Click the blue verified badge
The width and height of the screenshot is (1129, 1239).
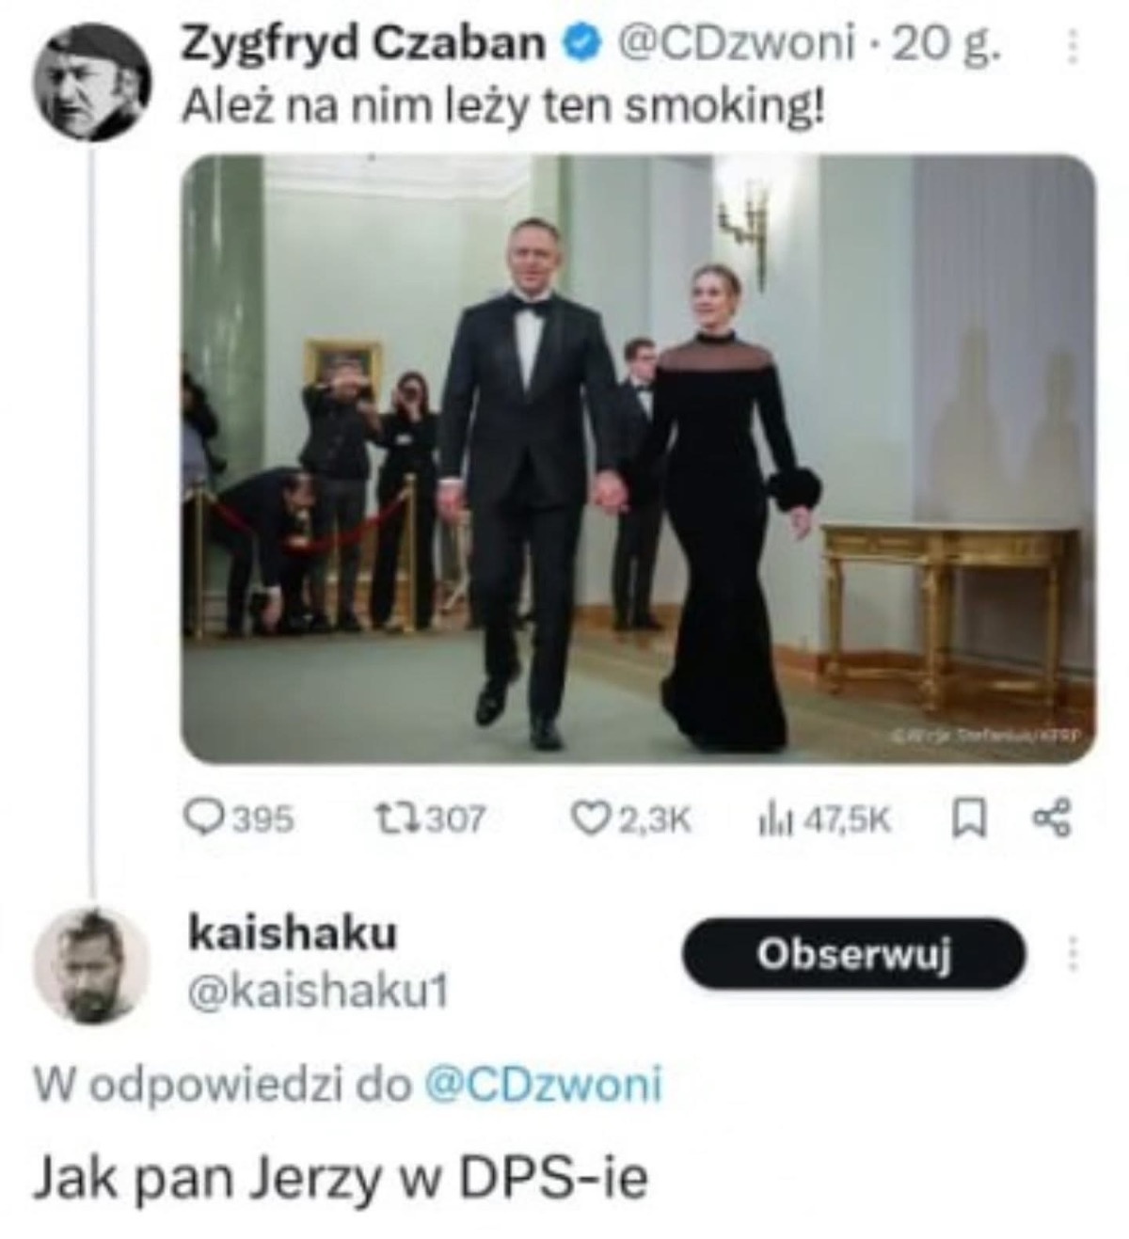tap(579, 43)
